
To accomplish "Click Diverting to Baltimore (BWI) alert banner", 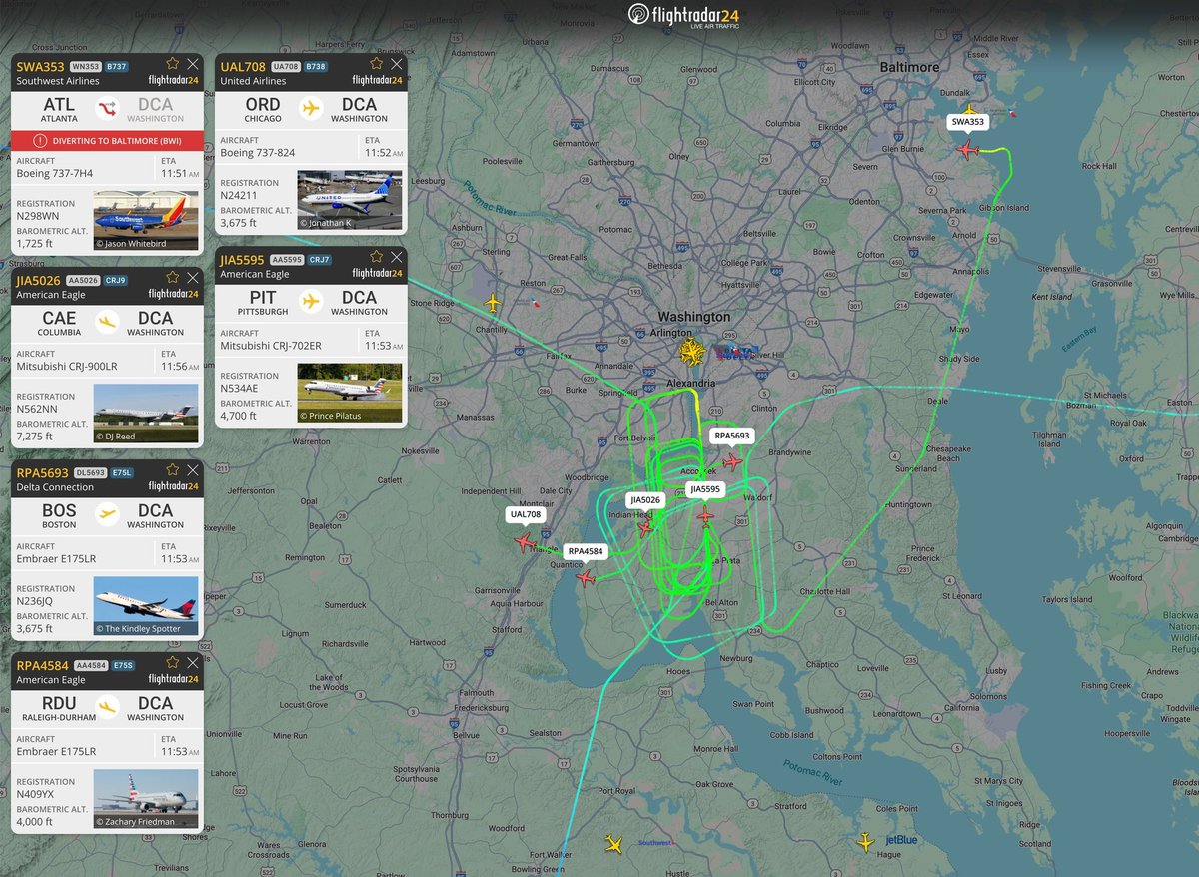I will click(108, 141).
